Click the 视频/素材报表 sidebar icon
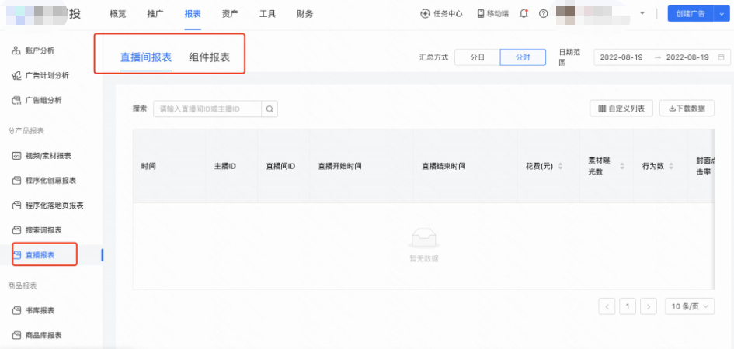734x349 pixels. pos(16,156)
